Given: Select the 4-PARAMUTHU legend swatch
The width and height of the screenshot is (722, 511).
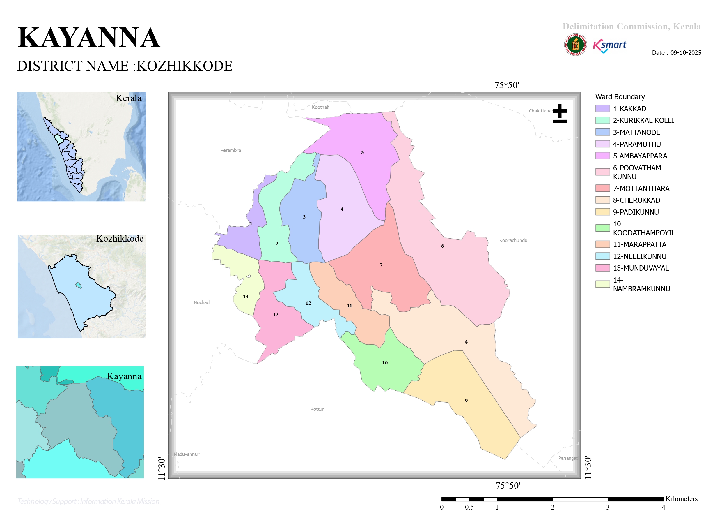Looking at the screenshot, I should click(602, 144).
